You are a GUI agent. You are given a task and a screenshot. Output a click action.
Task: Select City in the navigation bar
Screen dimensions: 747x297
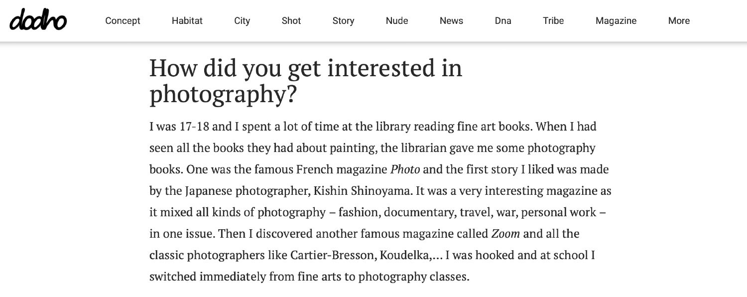[x=242, y=21]
